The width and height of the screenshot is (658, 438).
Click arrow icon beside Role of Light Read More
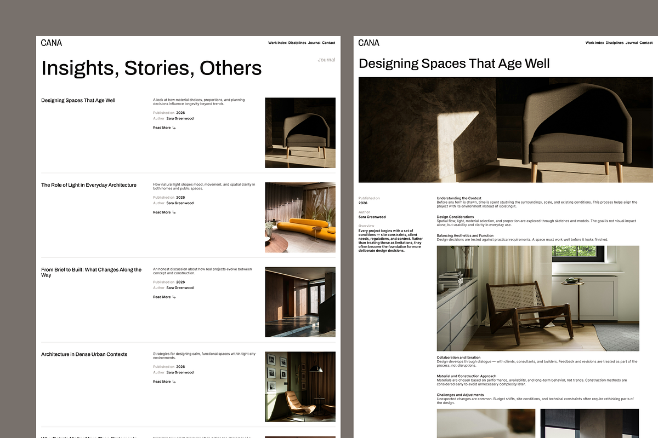point(174,212)
